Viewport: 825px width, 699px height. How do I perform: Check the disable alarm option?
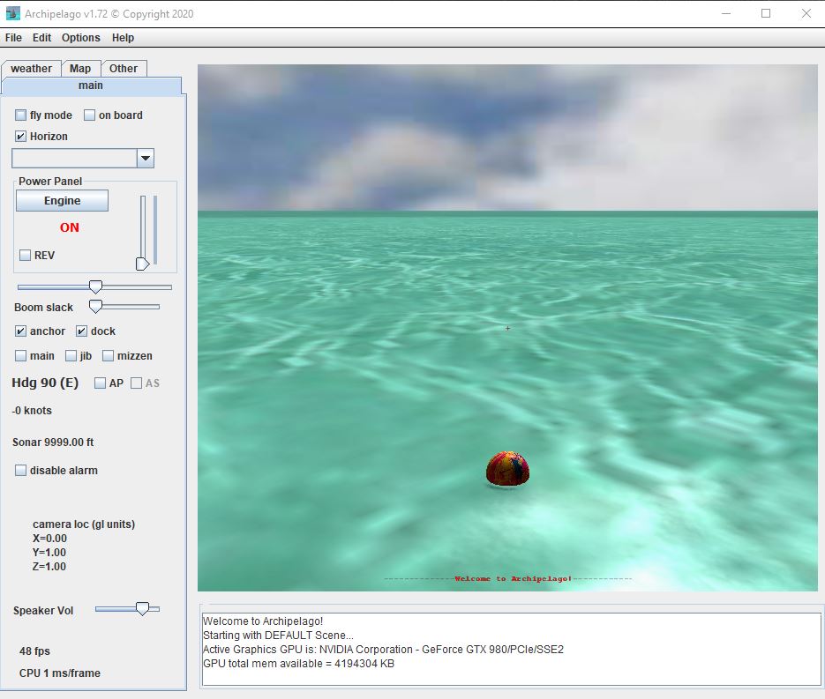point(21,471)
